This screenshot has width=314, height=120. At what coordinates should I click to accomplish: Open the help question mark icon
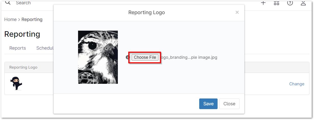click(290, 3)
